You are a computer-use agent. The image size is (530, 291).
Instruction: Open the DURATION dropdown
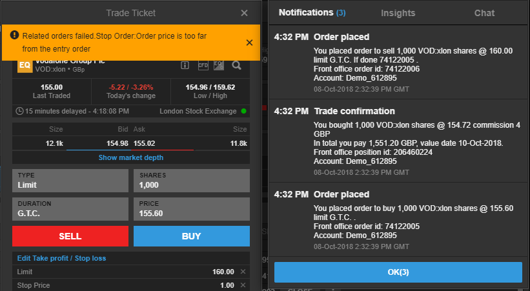tap(70, 209)
